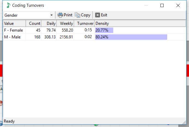Click the green music note app icon

(8, 5)
